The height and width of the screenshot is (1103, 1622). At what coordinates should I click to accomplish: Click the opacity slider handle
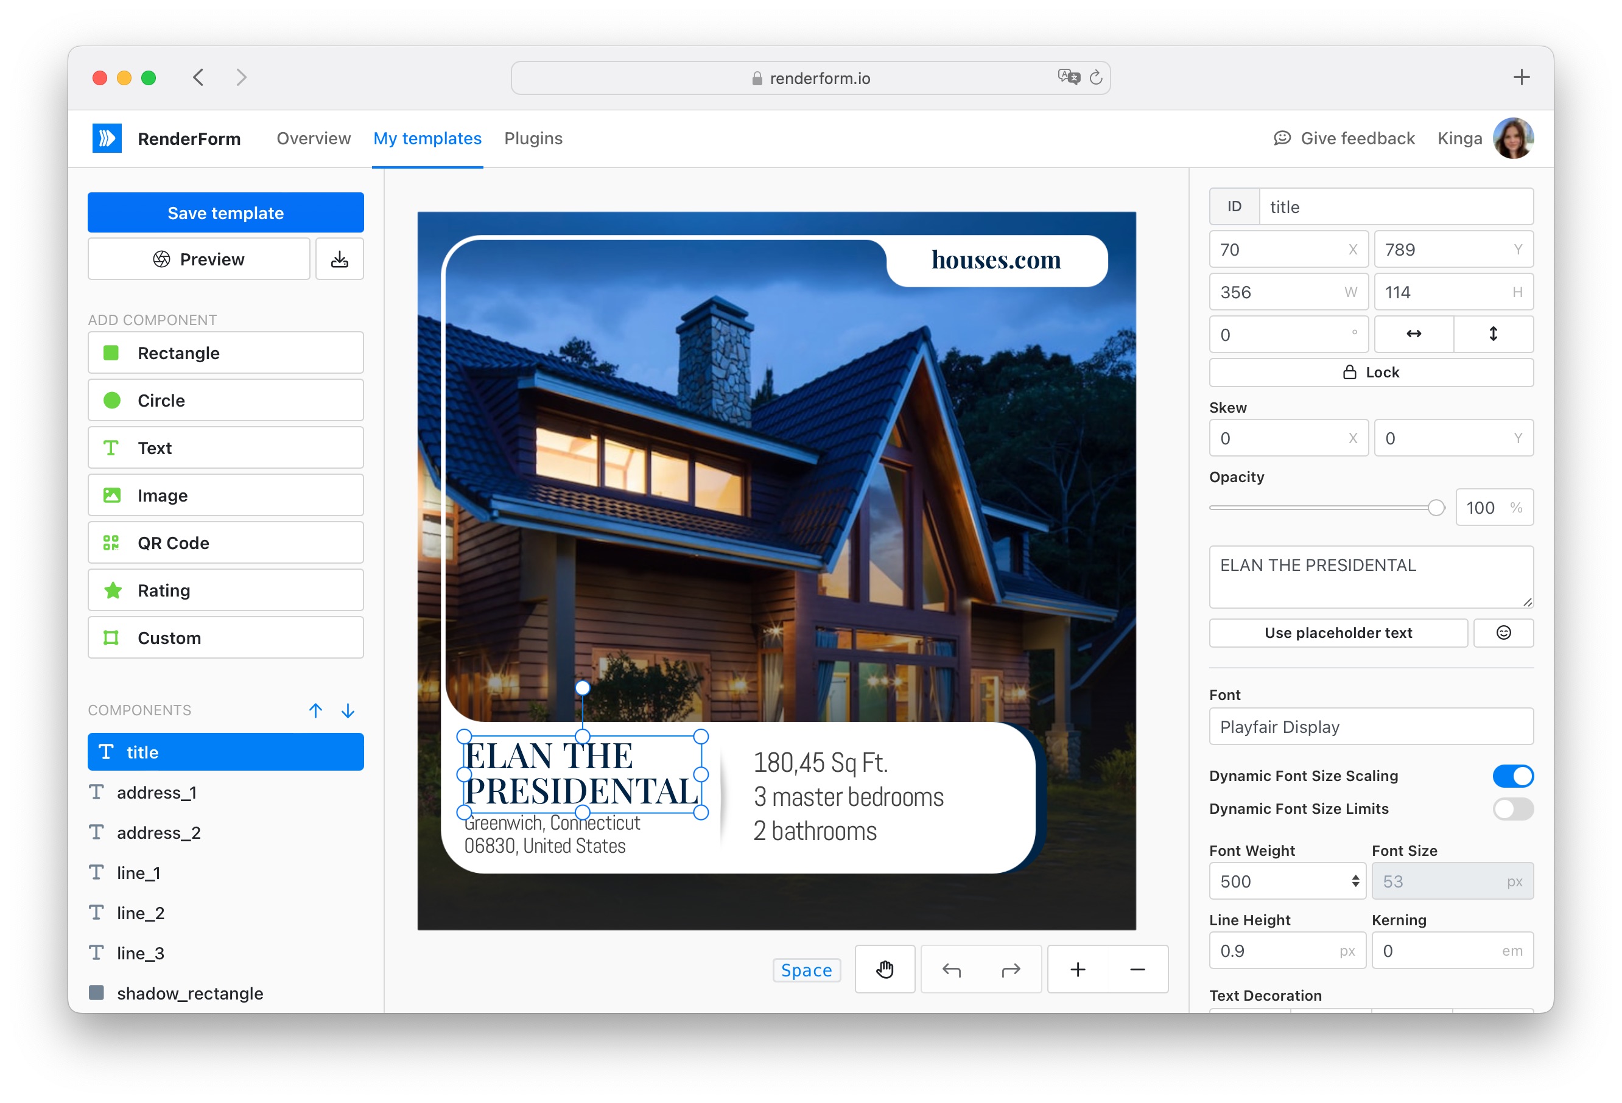click(x=1436, y=508)
